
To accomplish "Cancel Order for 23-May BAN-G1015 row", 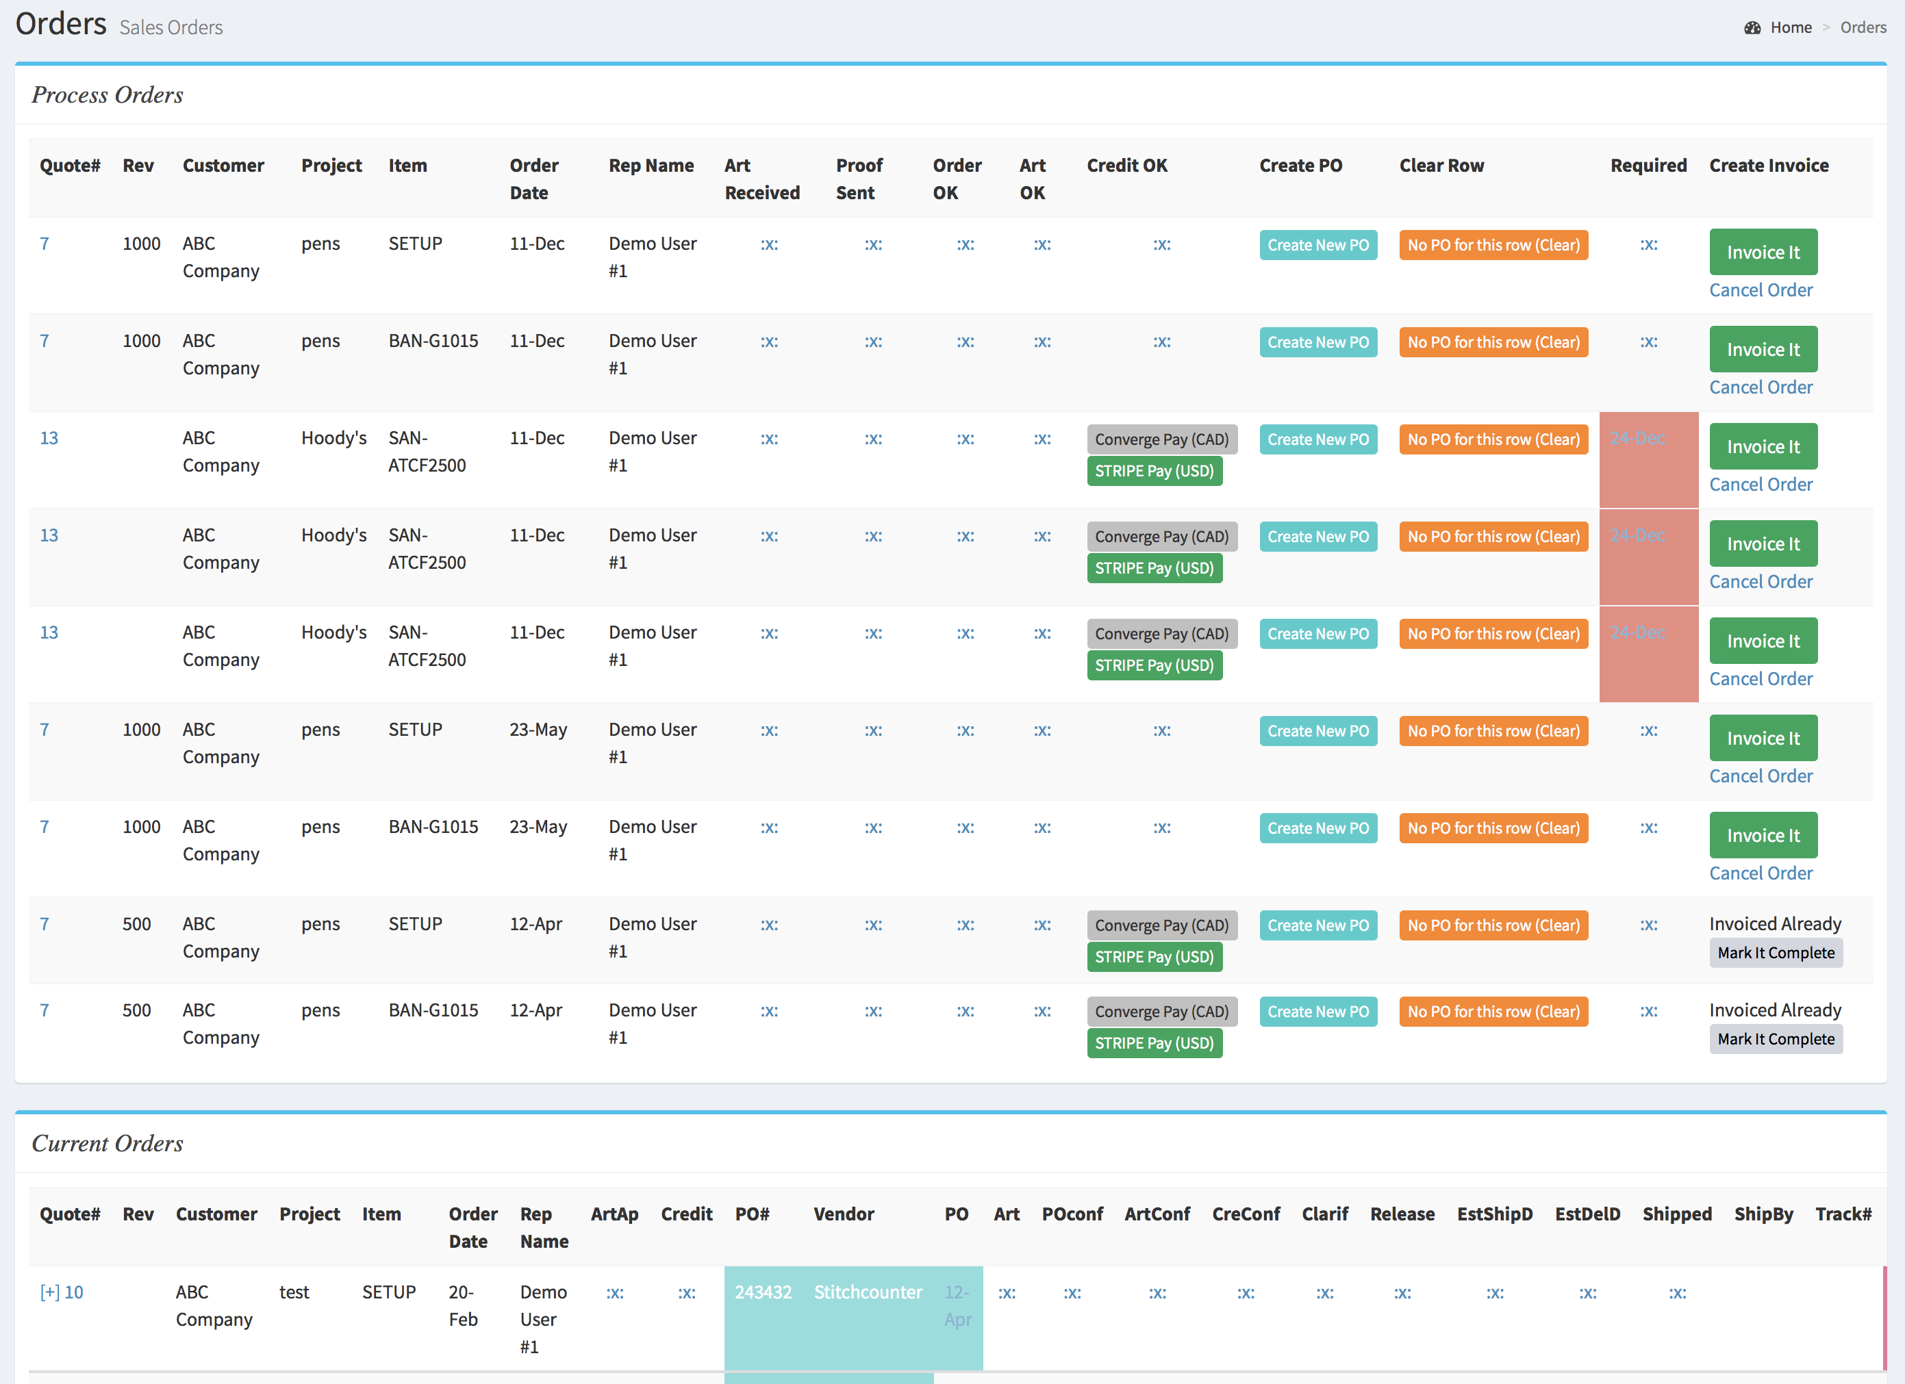I will pyautogui.click(x=1761, y=873).
